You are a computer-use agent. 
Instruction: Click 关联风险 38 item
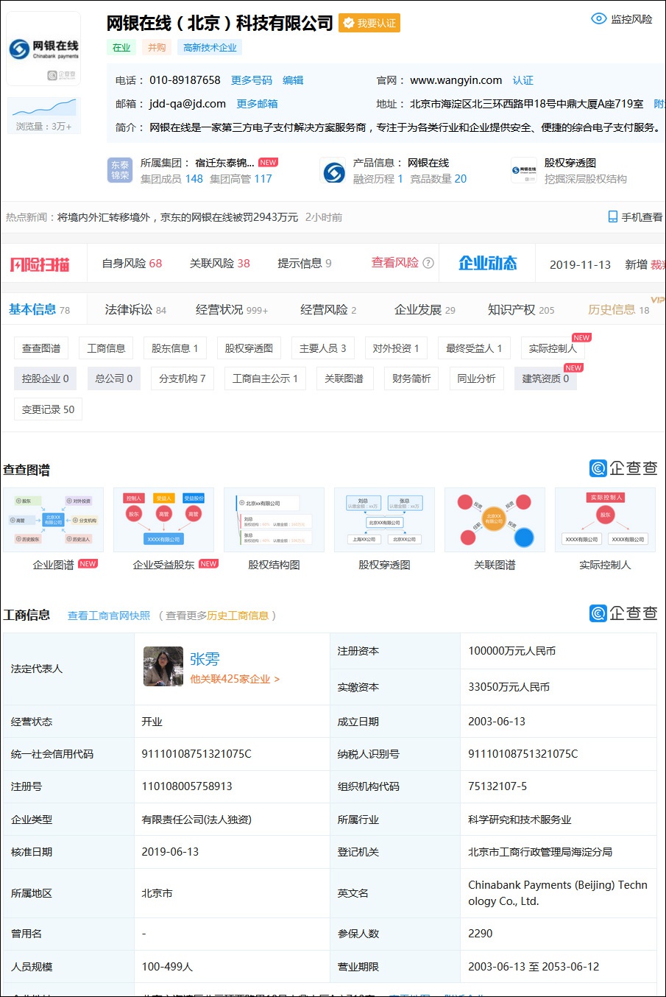click(x=219, y=263)
